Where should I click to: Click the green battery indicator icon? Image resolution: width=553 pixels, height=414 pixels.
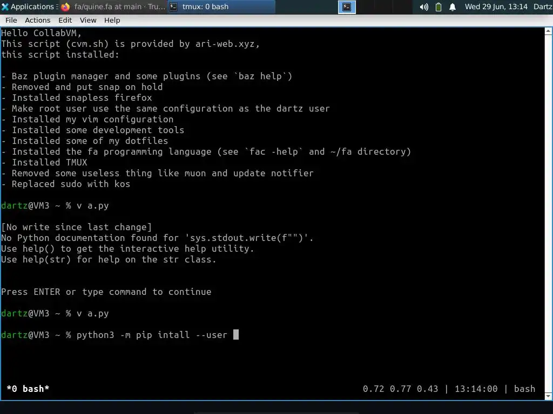click(439, 7)
